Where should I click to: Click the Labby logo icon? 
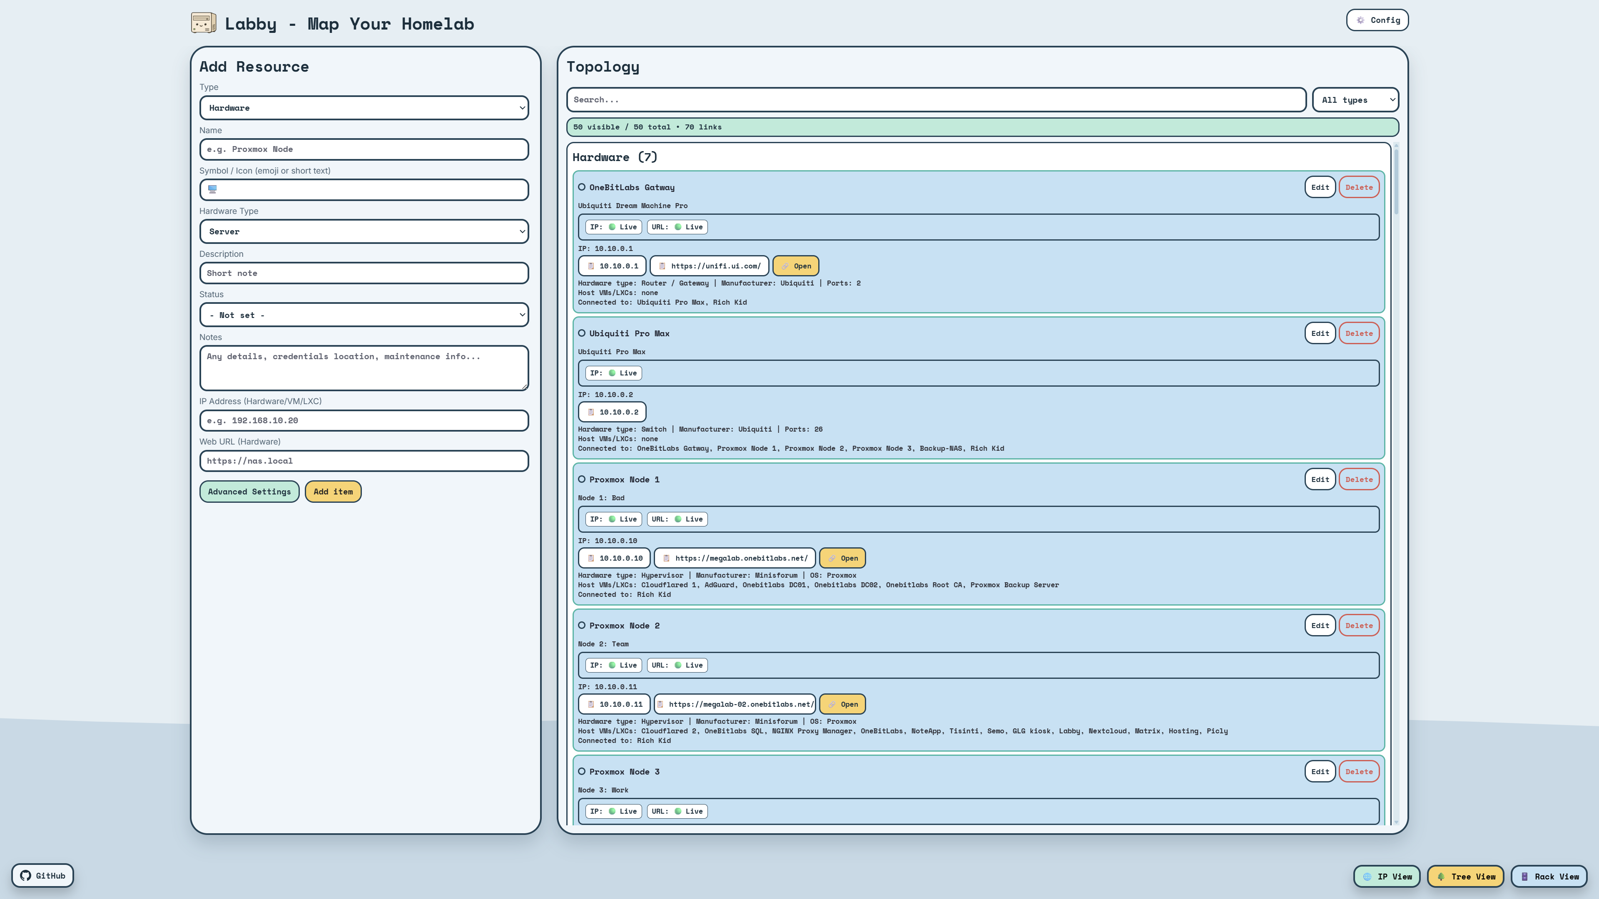204,23
